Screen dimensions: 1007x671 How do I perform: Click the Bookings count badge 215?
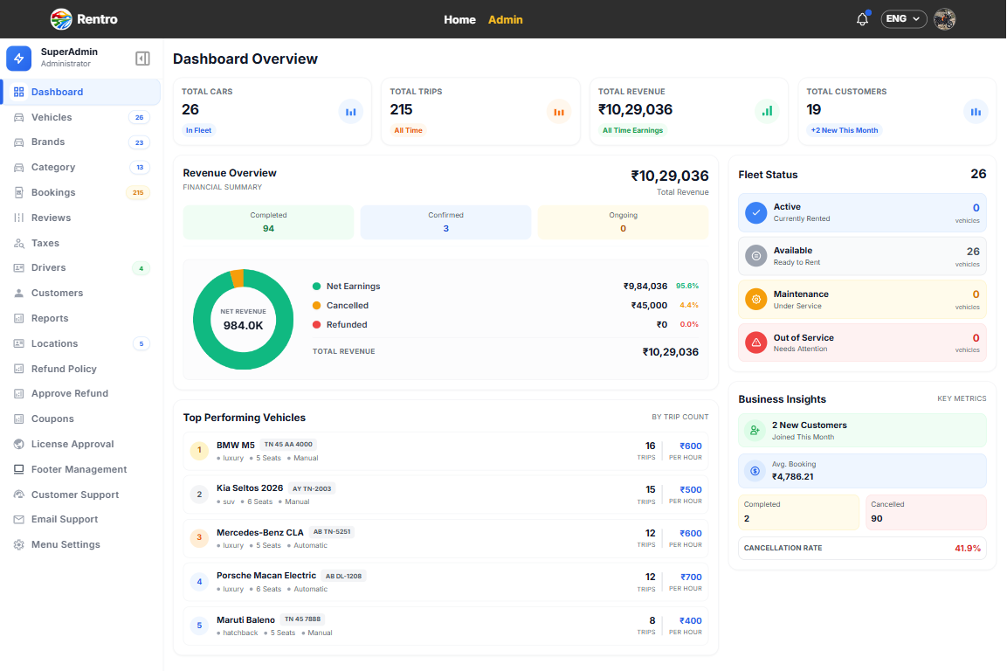tap(138, 192)
